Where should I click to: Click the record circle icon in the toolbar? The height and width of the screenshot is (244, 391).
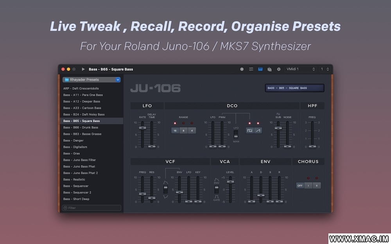[x=242, y=69]
